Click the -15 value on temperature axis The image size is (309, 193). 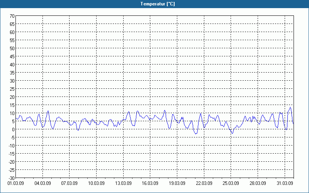[12, 154]
